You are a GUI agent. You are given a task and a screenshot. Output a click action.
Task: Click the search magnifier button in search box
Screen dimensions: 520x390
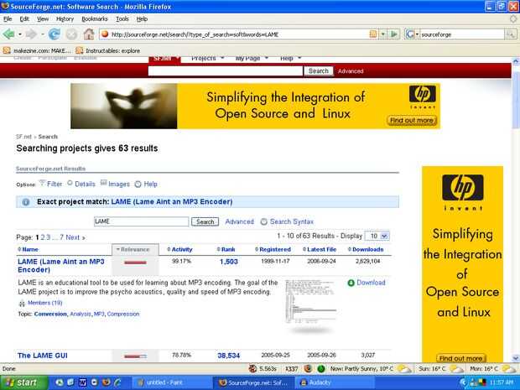coord(511,34)
